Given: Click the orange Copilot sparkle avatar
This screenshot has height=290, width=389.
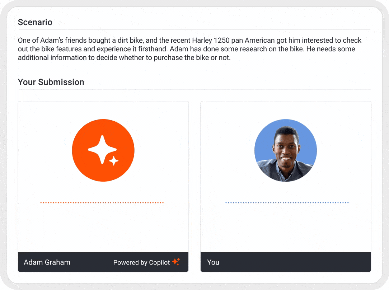Looking at the screenshot, I should tap(103, 150).
